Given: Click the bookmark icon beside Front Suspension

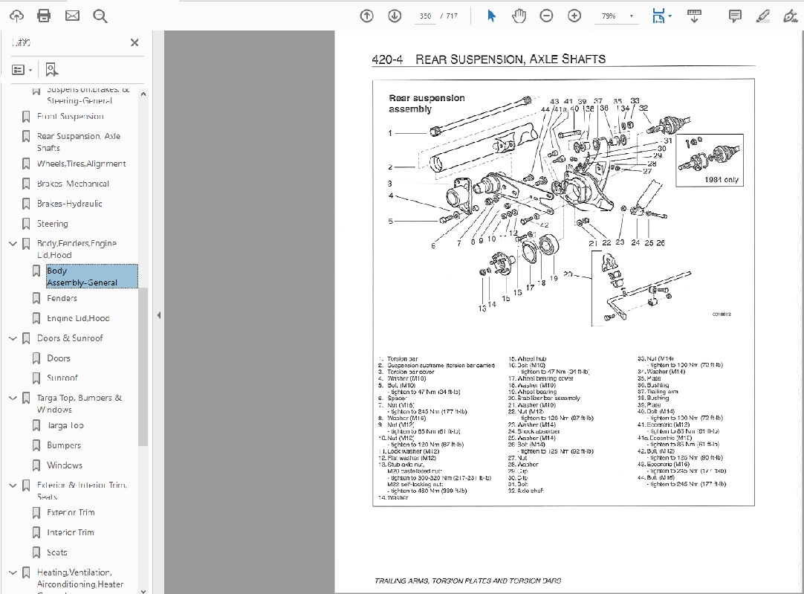Looking at the screenshot, I should 26,117.
